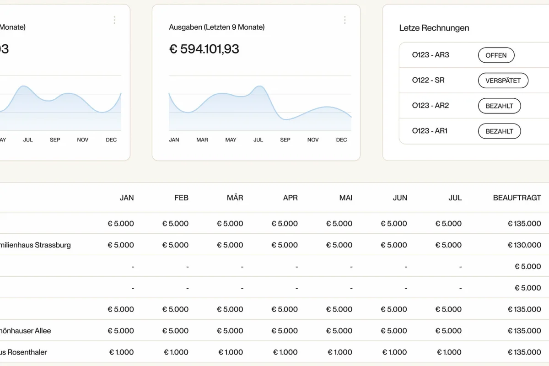Click the MAI table column header
Screen dimensions: 549x366
tap(346, 198)
